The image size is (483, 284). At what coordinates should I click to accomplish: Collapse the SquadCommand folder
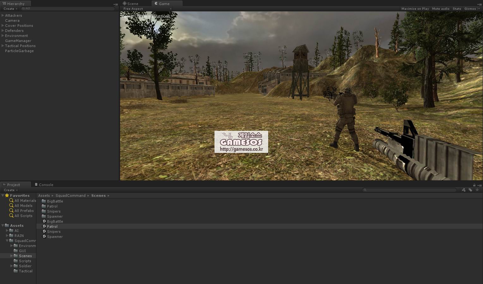click(7, 241)
